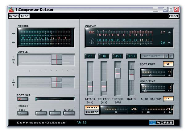This screenshot has height=134, width=186.
Task: Click the gray title bar button left of minimize
Action: (x=155, y=10)
